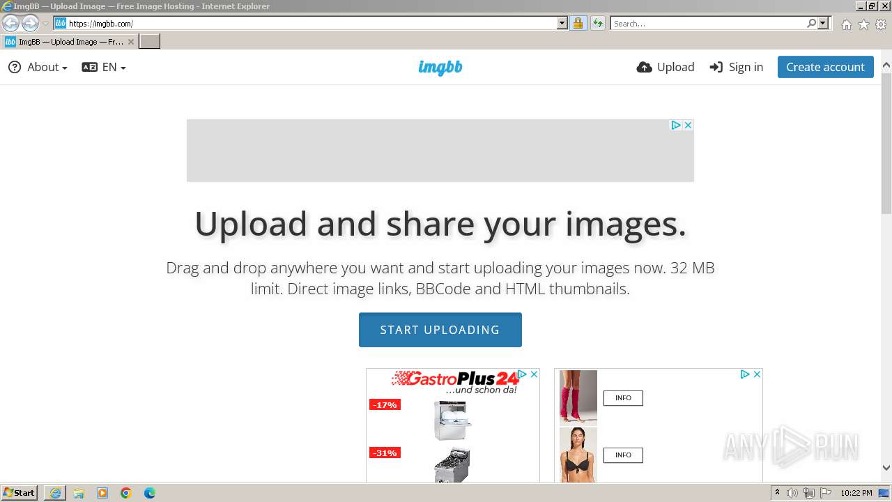Viewport: 892px width, 502px height.
Task: Click into the browser Search box
Action: [708, 24]
